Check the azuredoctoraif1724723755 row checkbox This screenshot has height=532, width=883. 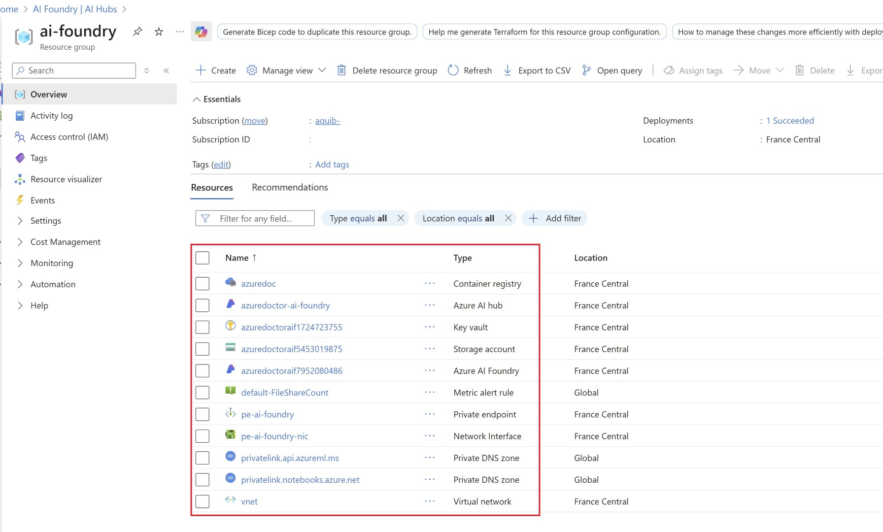[203, 327]
